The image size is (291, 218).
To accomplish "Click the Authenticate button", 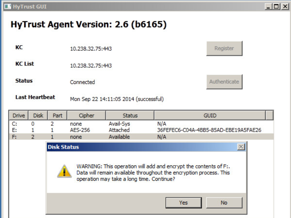I will point(224,82).
